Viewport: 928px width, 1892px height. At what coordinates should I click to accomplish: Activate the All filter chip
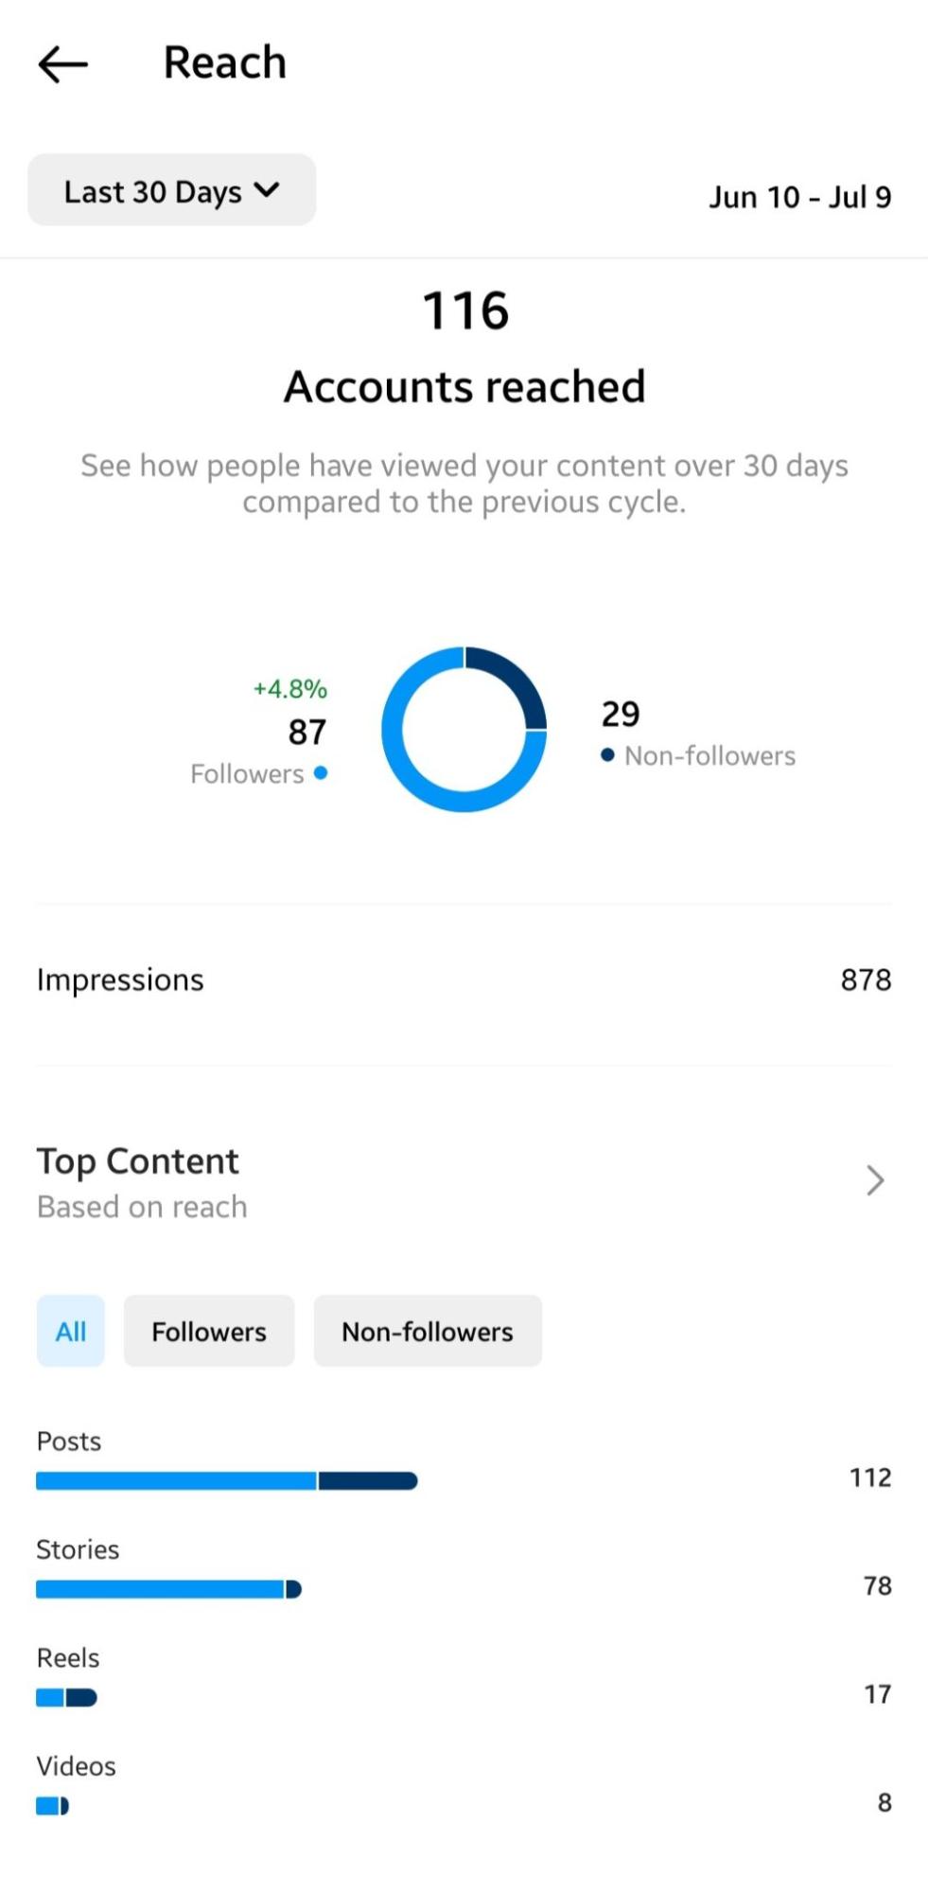point(70,1331)
